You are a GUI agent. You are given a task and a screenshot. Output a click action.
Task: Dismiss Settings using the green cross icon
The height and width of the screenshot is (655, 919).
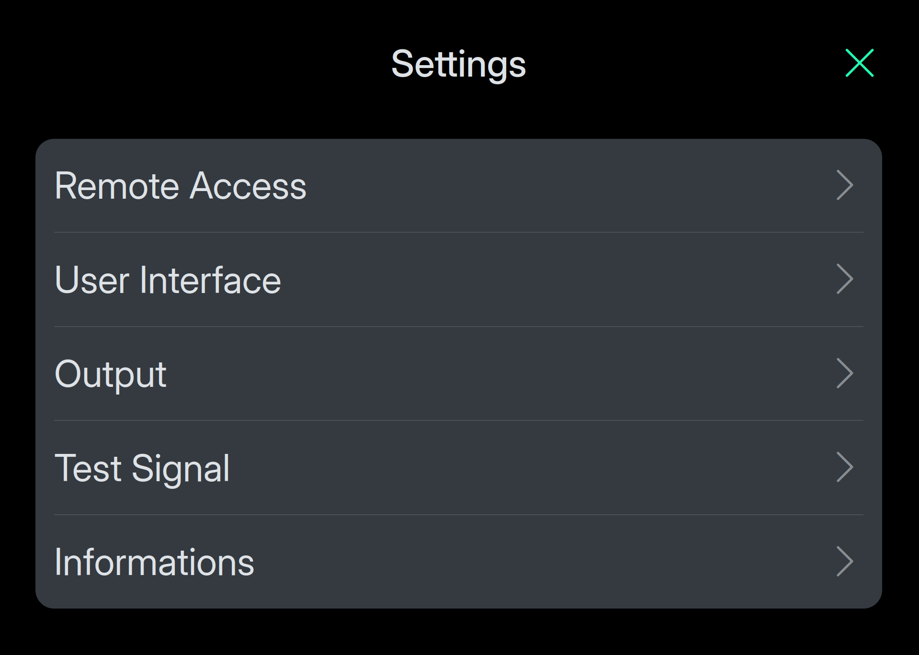(859, 63)
